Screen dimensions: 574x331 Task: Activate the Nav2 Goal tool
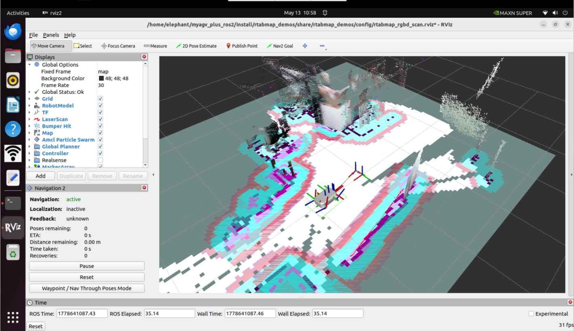[280, 46]
